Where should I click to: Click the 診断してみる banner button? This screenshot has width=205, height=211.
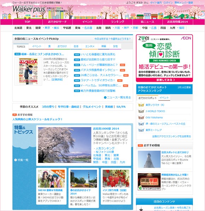tap(164, 80)
